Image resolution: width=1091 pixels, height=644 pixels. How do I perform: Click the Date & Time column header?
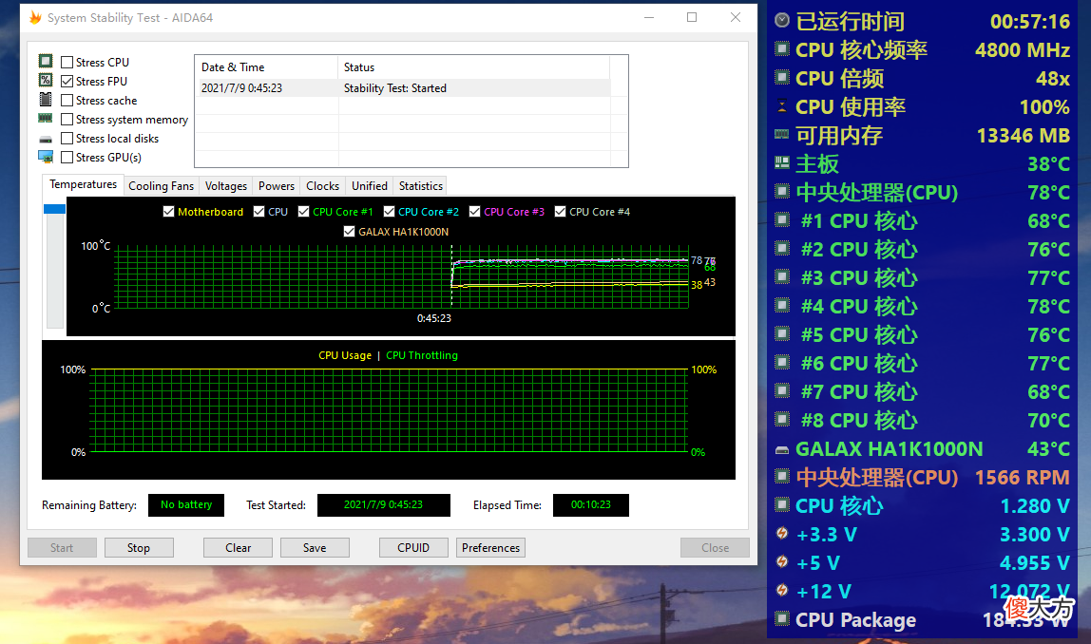(266, 67)
